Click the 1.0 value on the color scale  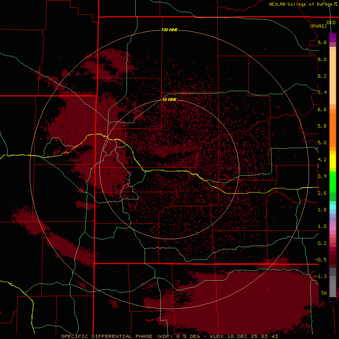(x=322, y=226)
